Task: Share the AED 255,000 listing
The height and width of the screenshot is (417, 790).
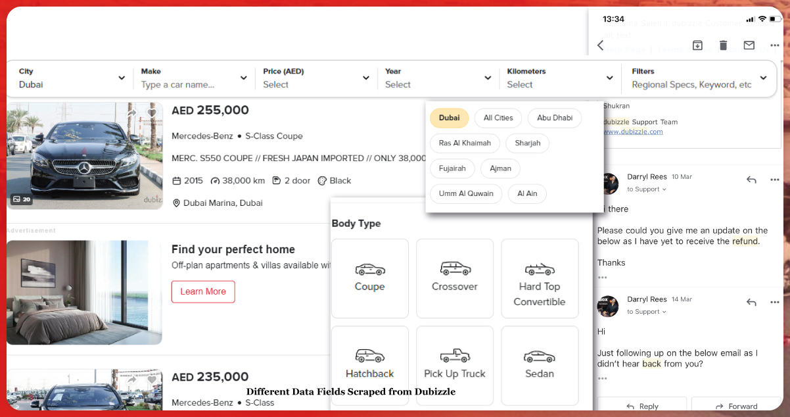Action: tap(132, 113)
